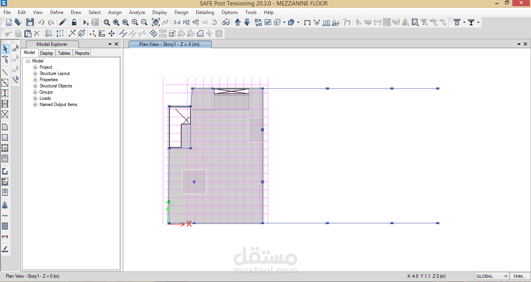Select the Draw Dimension Line red tool
531x282 pixels.
point(5,236)
